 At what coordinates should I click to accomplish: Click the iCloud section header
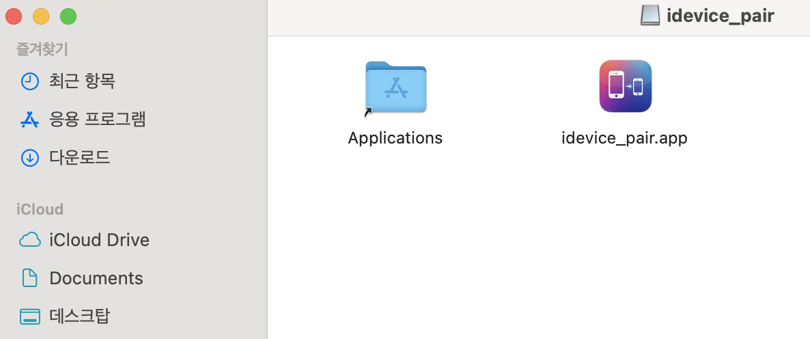pos(40,208)
